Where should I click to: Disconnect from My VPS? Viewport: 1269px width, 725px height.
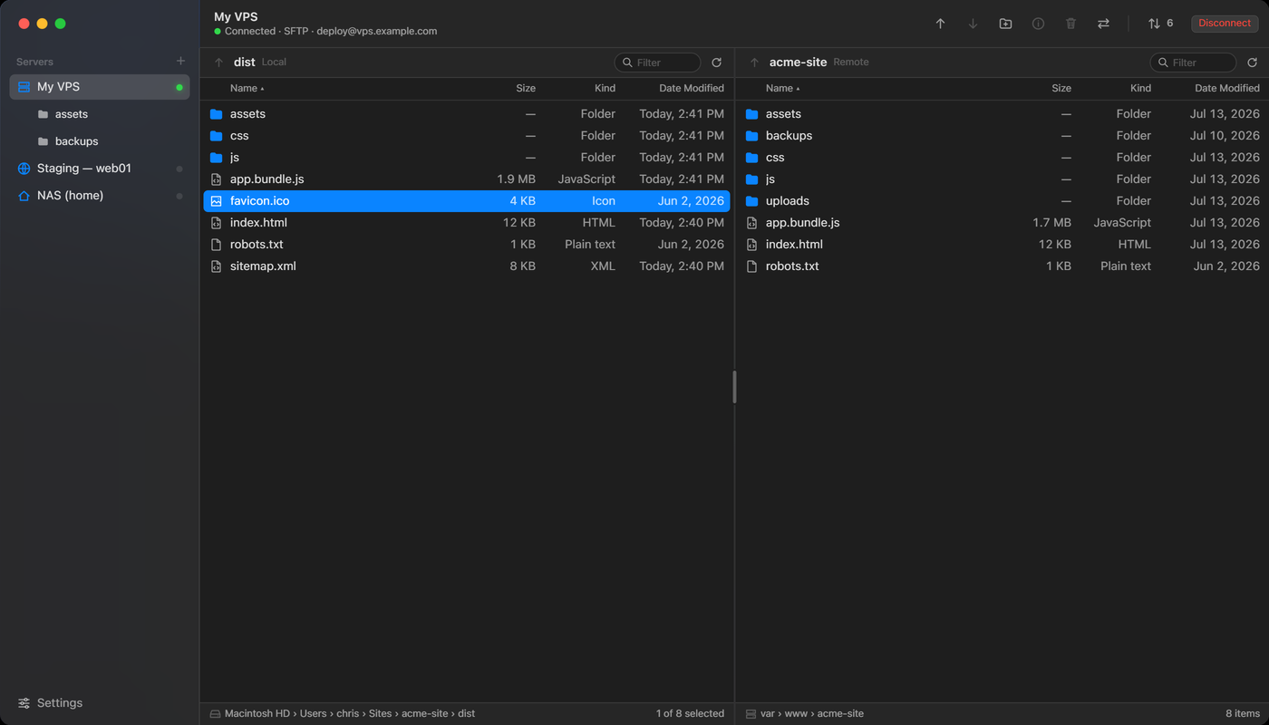point(1225,24)
